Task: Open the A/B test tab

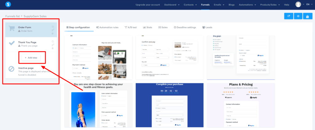Action: click(x=130, y=27)
